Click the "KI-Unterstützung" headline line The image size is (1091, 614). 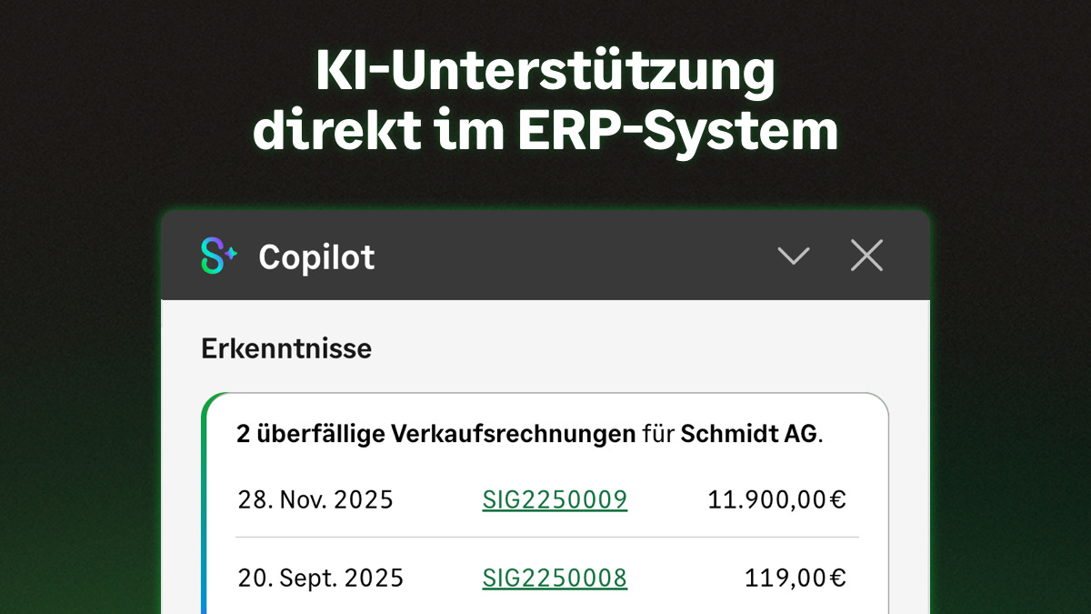545,73
